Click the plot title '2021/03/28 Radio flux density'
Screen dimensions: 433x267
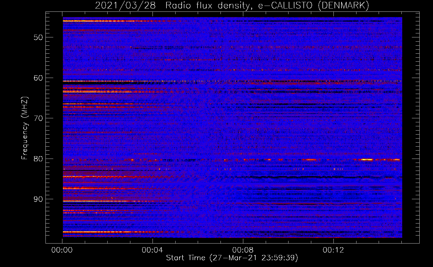(232, 6)
